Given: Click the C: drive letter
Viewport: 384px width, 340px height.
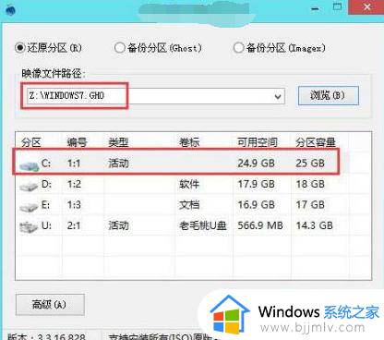Looking at the screenshot, I should (46, 164).
